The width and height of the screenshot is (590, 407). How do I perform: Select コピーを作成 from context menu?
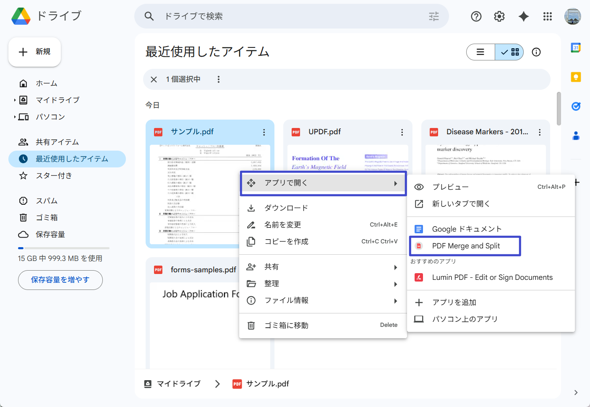pyautogui.click(x=323, y=242)
